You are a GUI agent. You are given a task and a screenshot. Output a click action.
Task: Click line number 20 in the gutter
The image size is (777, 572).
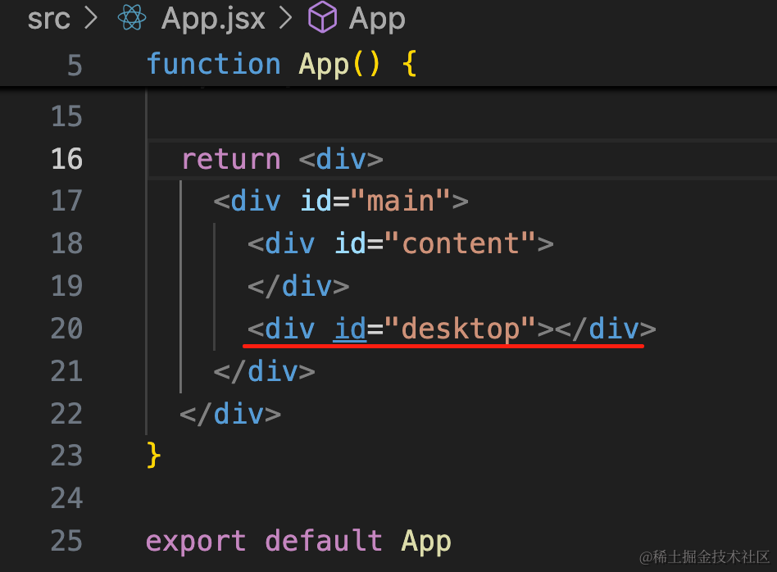[66, 329]
